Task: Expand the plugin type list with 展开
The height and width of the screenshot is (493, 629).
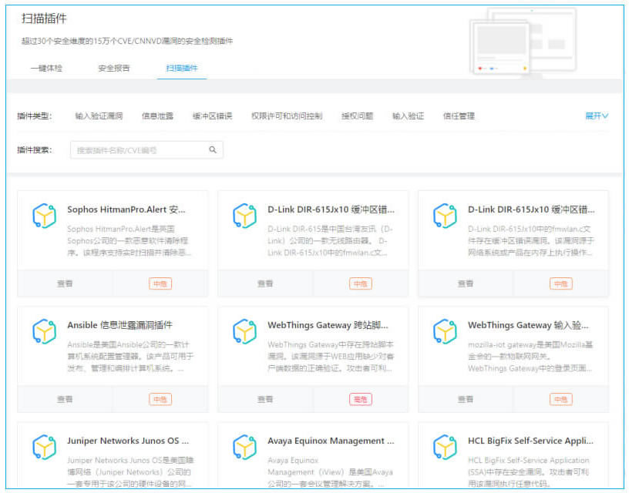Action: click(x=597, y=116)
